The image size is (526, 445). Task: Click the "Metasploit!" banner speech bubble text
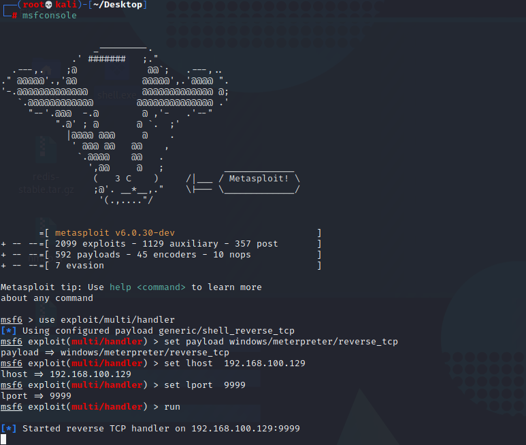259,179
